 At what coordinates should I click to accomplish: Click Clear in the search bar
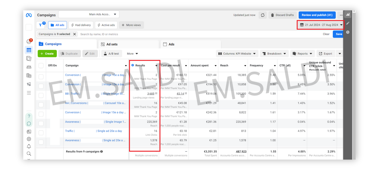(326, 34)
